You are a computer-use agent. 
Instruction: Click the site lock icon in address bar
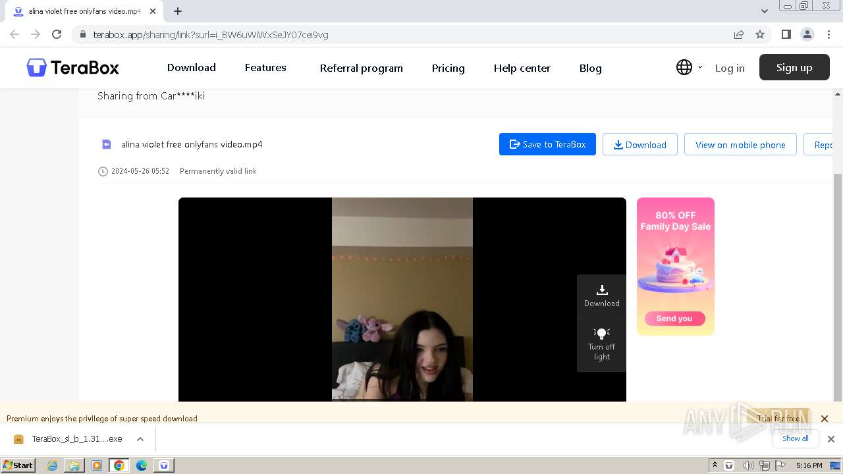(x=82, y=34)
